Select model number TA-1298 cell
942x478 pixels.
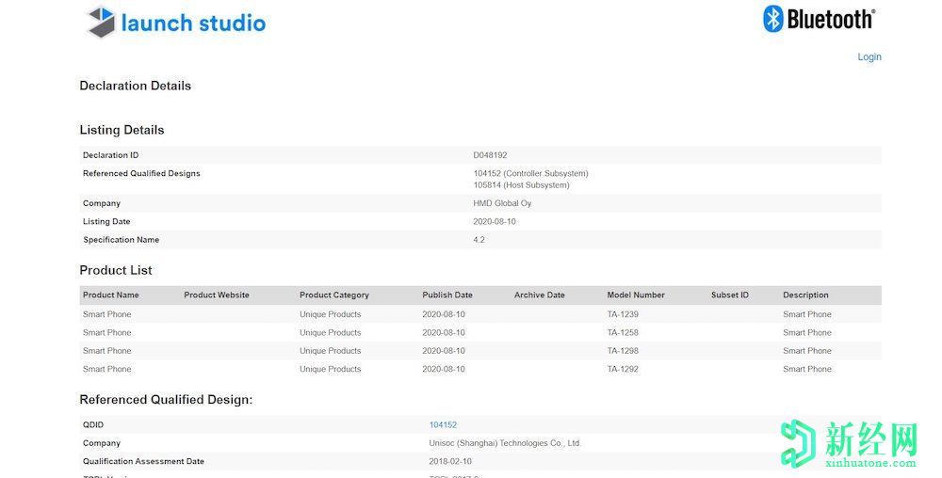coord(623,351)
